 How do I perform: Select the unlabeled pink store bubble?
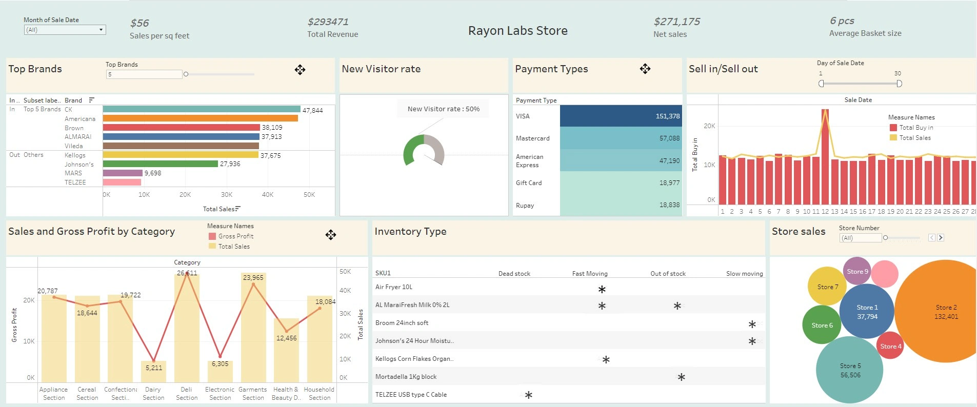pyautogui.click(x=885, y=274)
